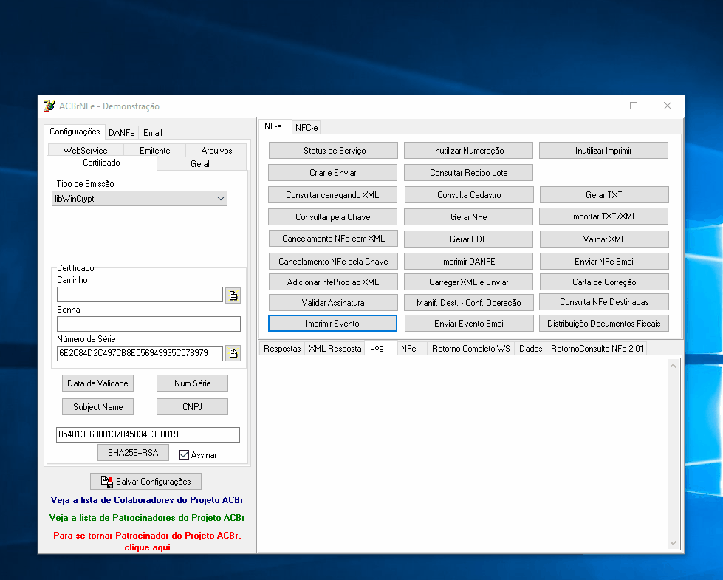The height and width of the screenshot is (580, 723).
Task: Click the Inutilizar Imprimir button
Action: point(603,151)
